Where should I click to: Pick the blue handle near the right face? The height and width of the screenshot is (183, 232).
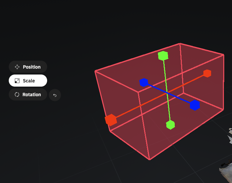(195, 105)
